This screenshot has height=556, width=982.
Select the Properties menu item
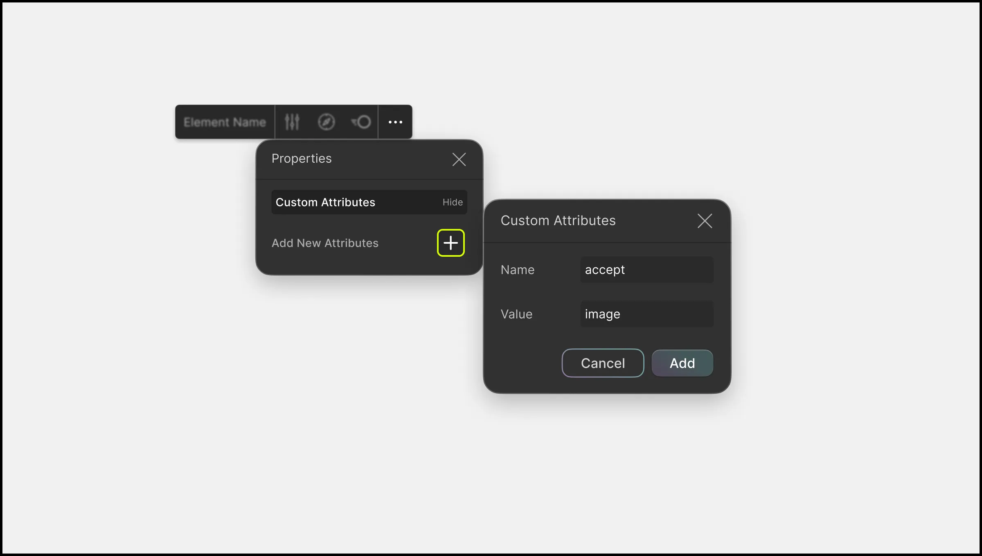coord(302,158)
